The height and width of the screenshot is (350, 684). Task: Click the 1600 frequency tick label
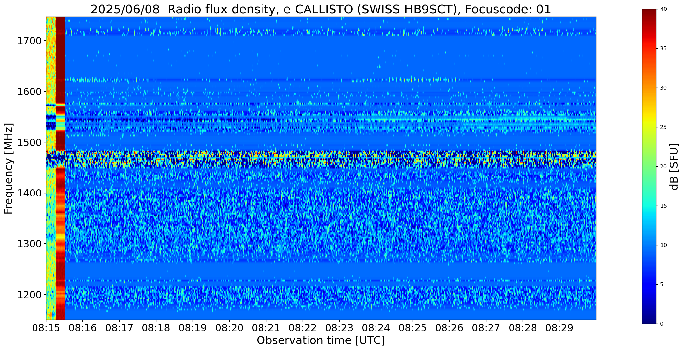coord(29,92)
